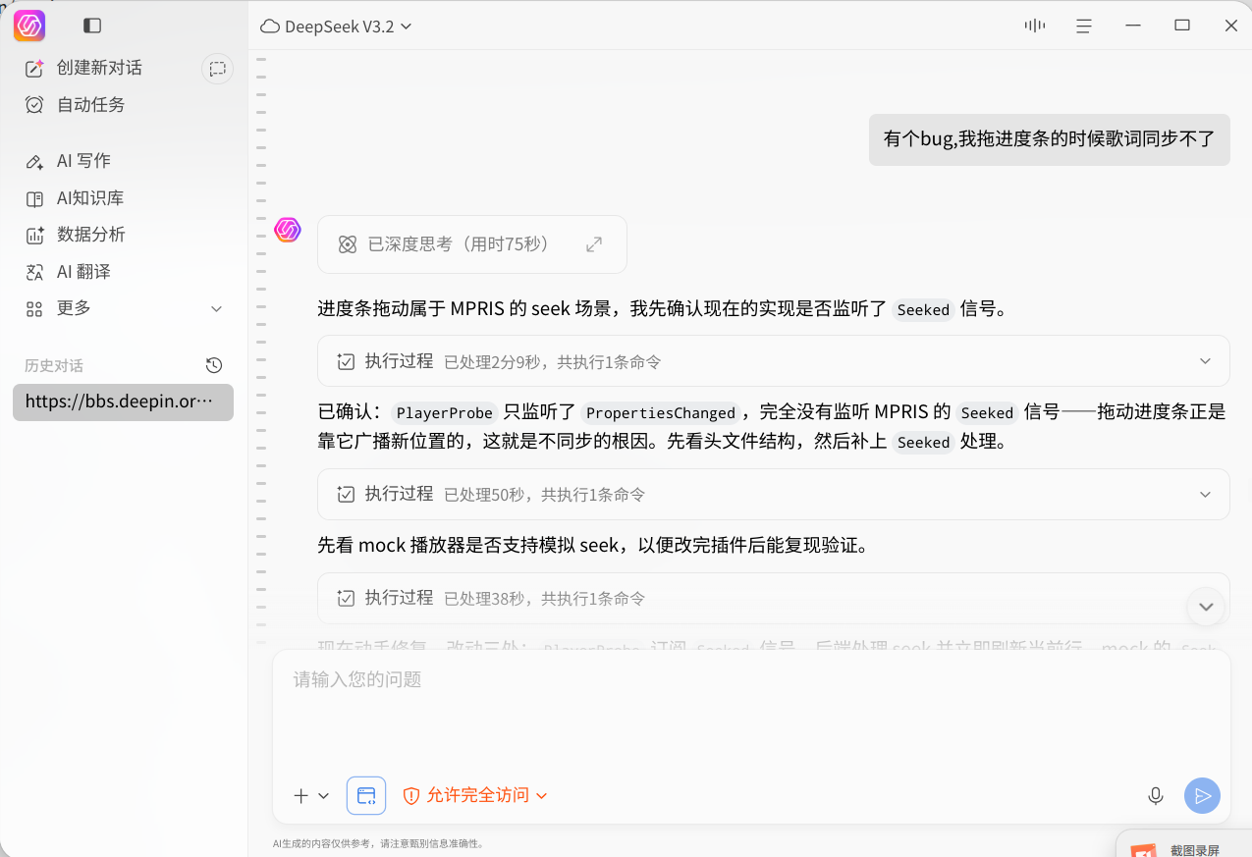This screenshot has height=857, width=1252.
Task: Click the scroll-to-bottom round arrow button
Action: point(1206,607)
